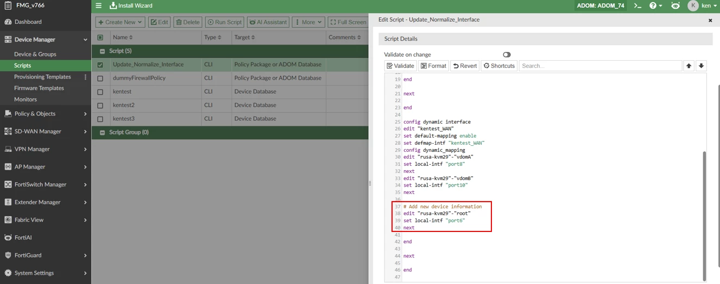This screenshot has width=720, height=284.
Task: Click the System Settings gear icon
Action: point(8,273)
